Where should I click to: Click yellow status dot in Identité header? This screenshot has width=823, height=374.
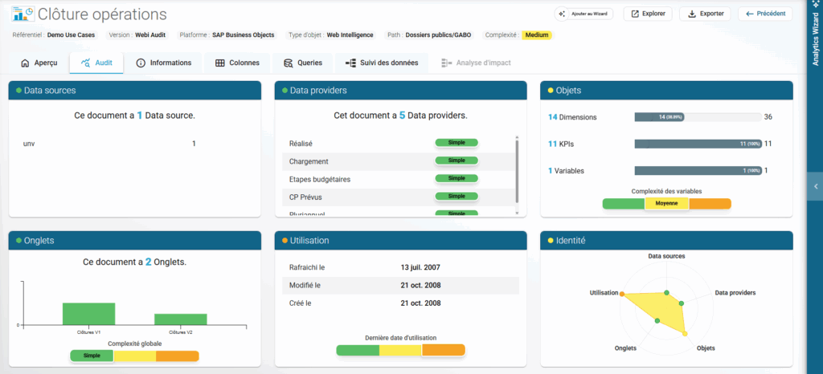(551, 241)
